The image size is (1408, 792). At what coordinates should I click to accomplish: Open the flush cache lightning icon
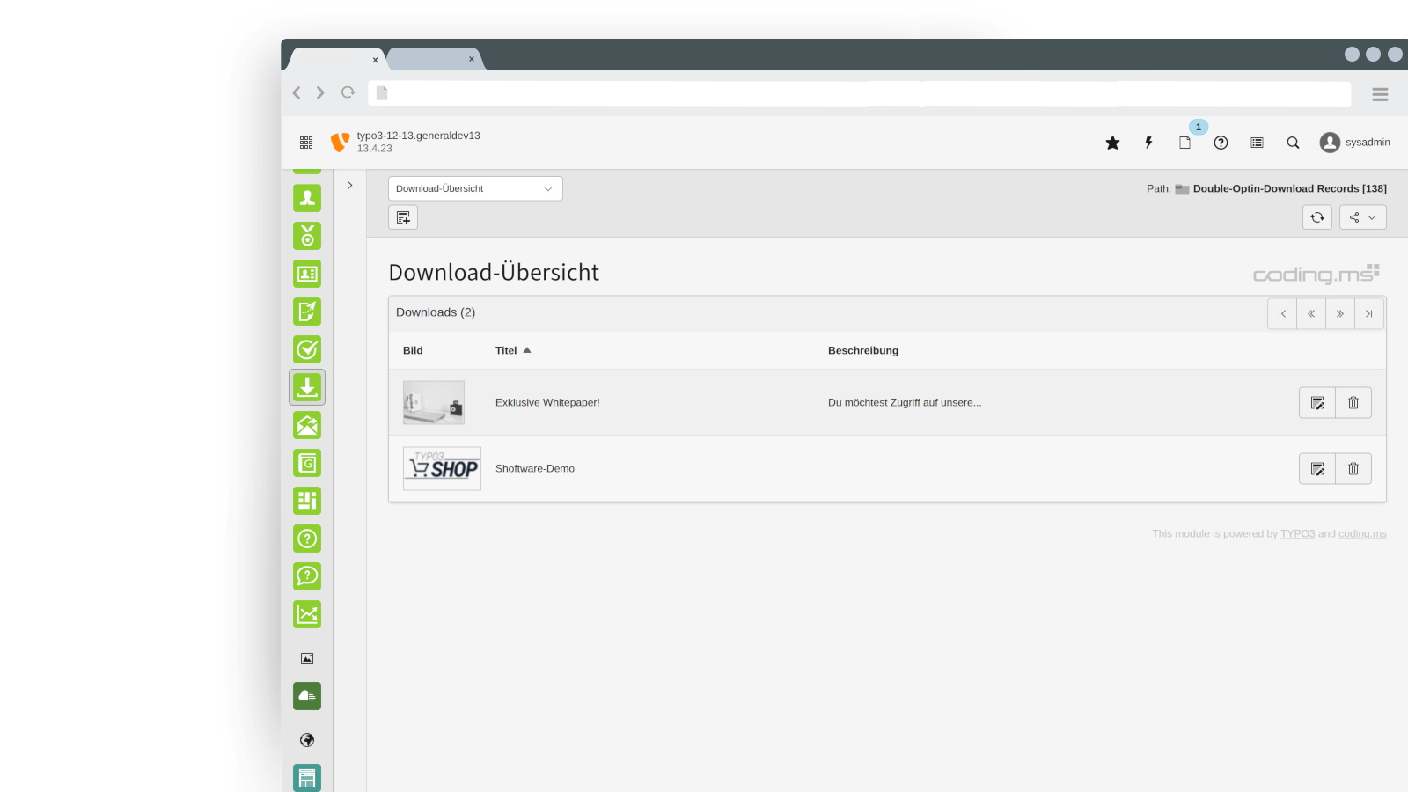click(x=1148, y=143)
